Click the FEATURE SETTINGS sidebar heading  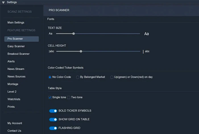pyautogui.click(x=21, y=30)
